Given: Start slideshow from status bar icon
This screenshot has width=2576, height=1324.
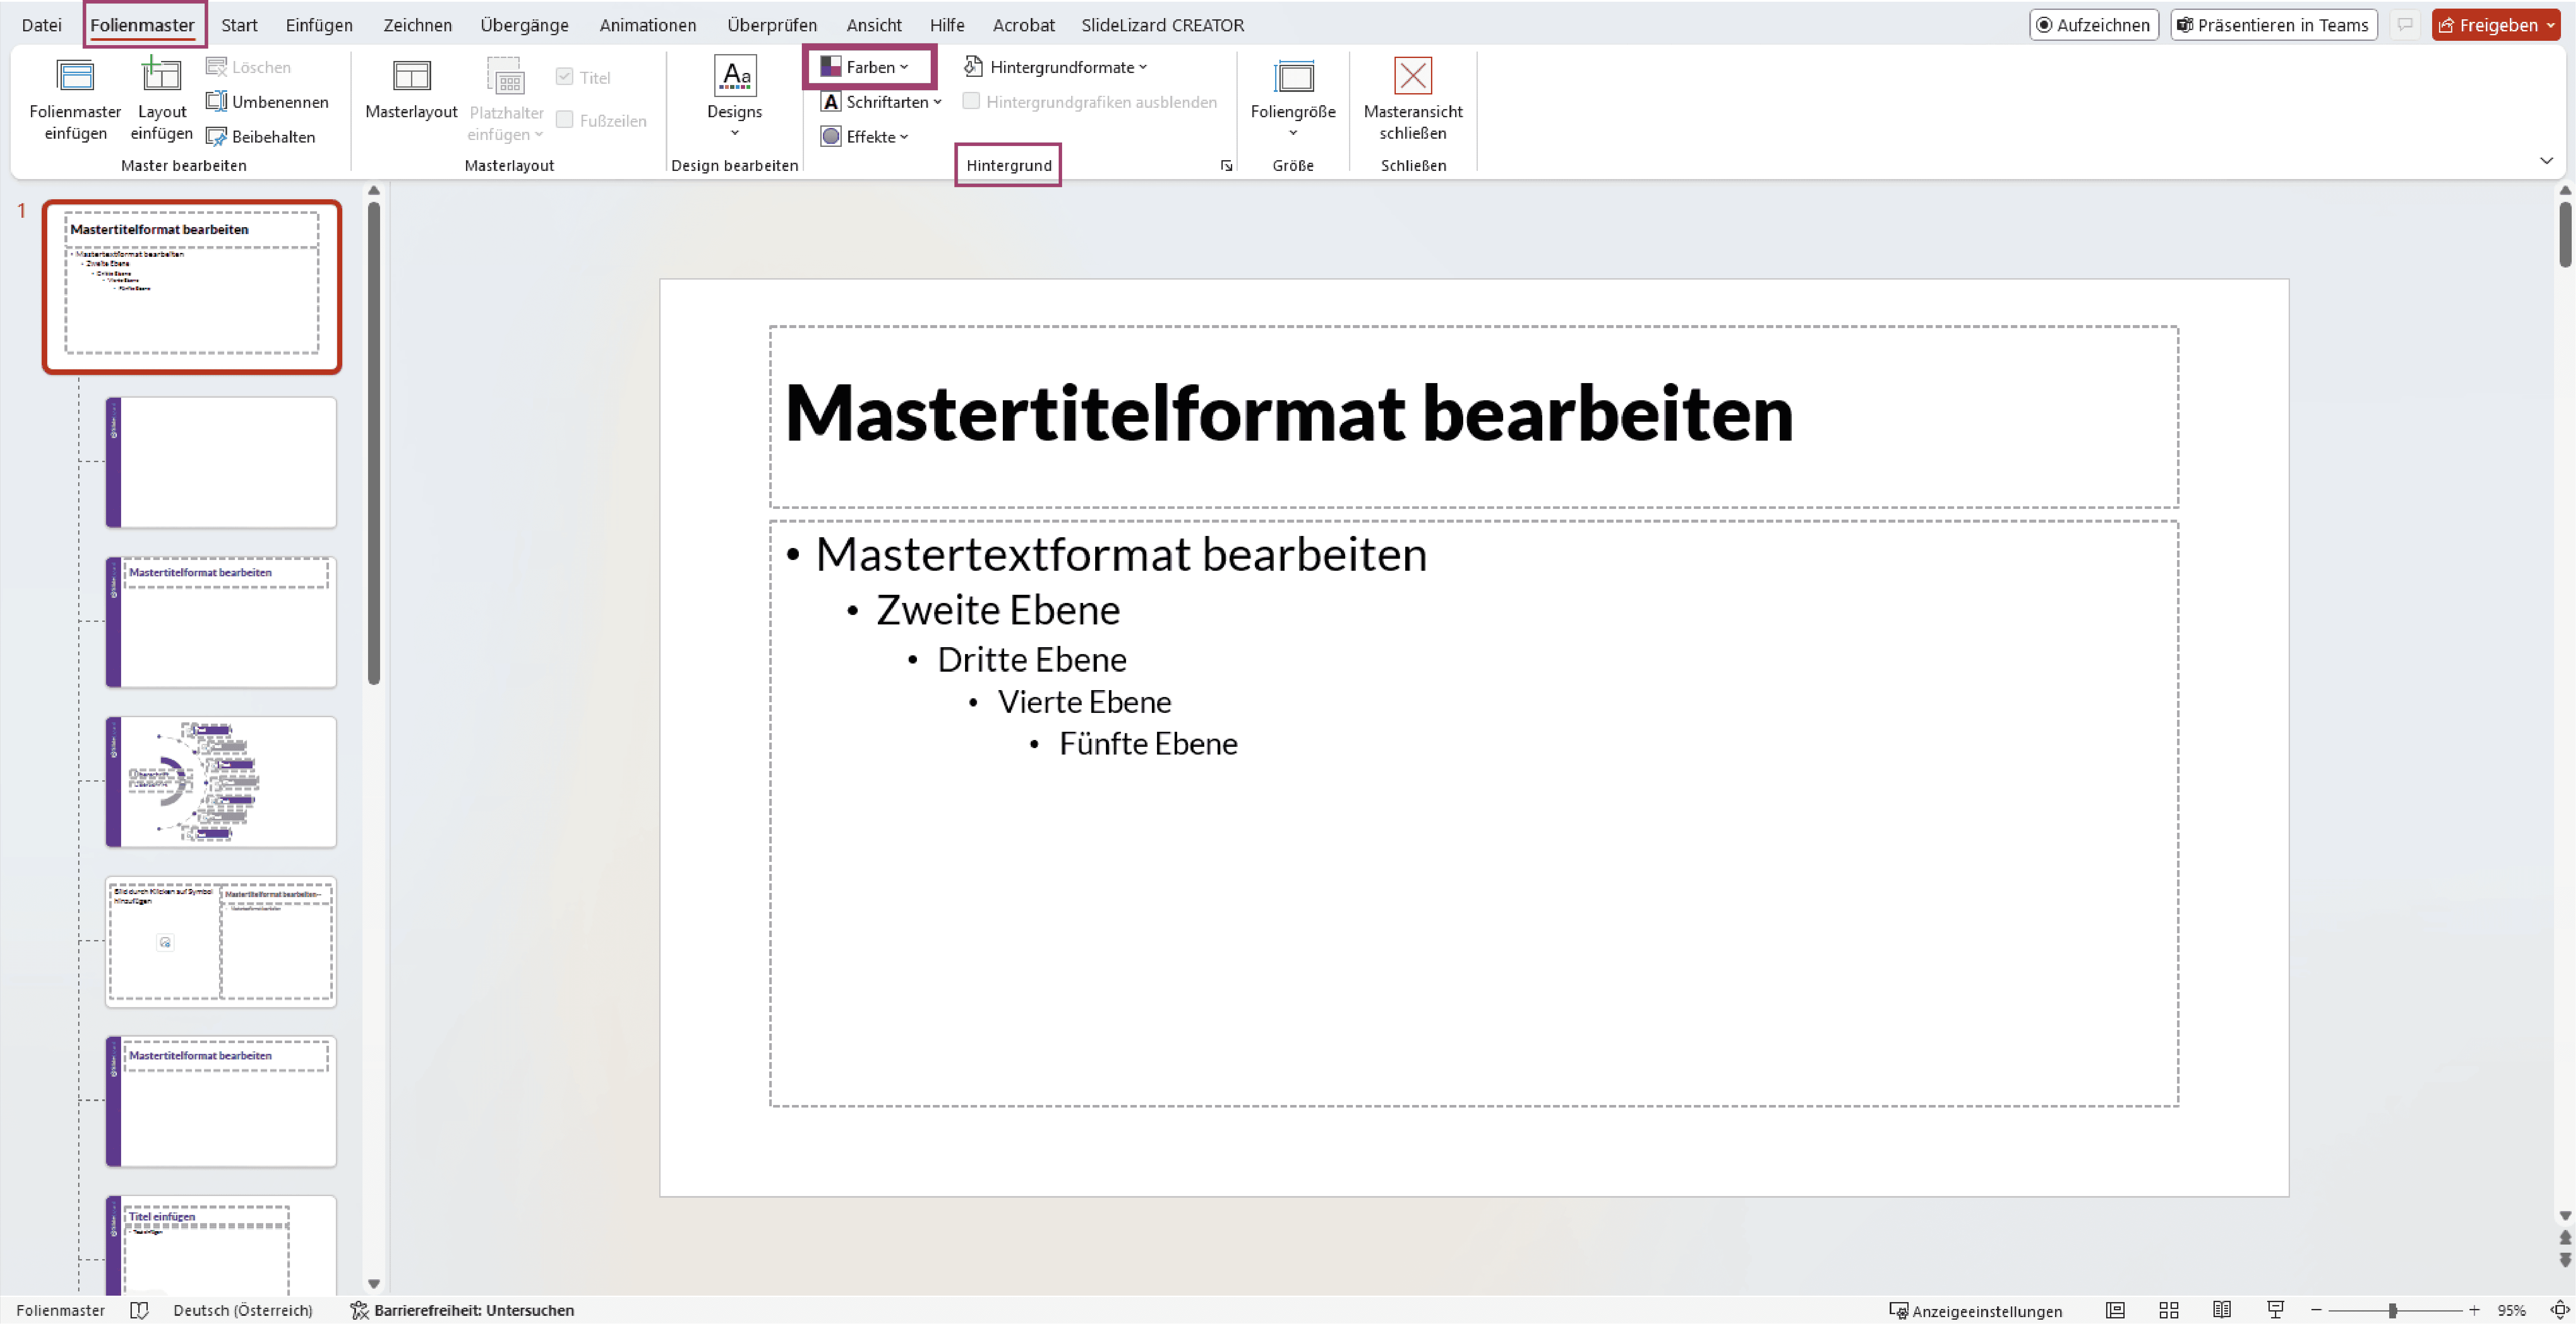Looking at the screenshot, I should [2276, 1310].
